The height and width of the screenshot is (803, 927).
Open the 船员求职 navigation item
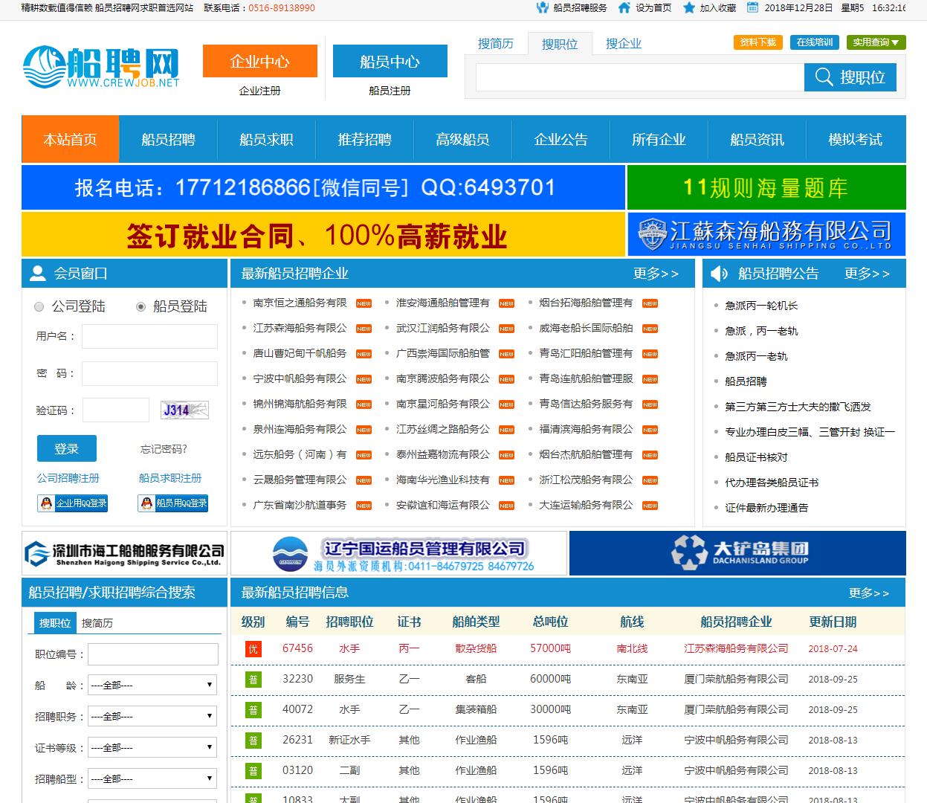click(266, 139)
